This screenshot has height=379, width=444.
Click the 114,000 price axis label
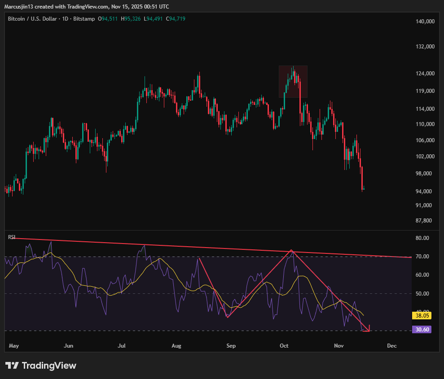point(425,109)
